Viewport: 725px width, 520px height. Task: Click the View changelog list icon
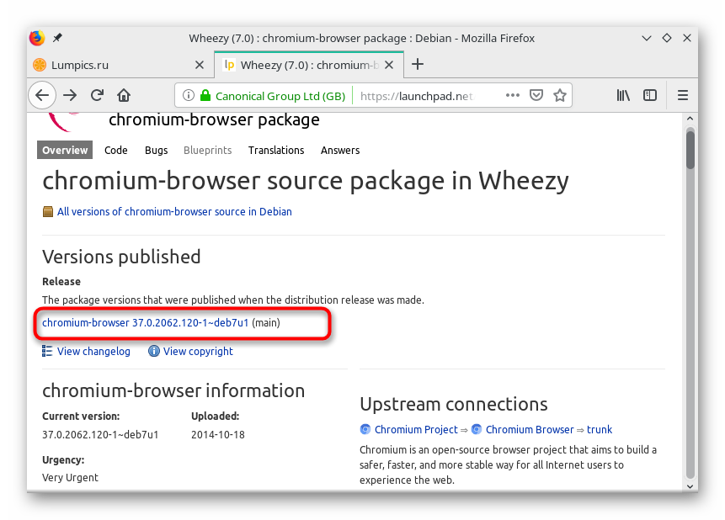coord(47,351)
